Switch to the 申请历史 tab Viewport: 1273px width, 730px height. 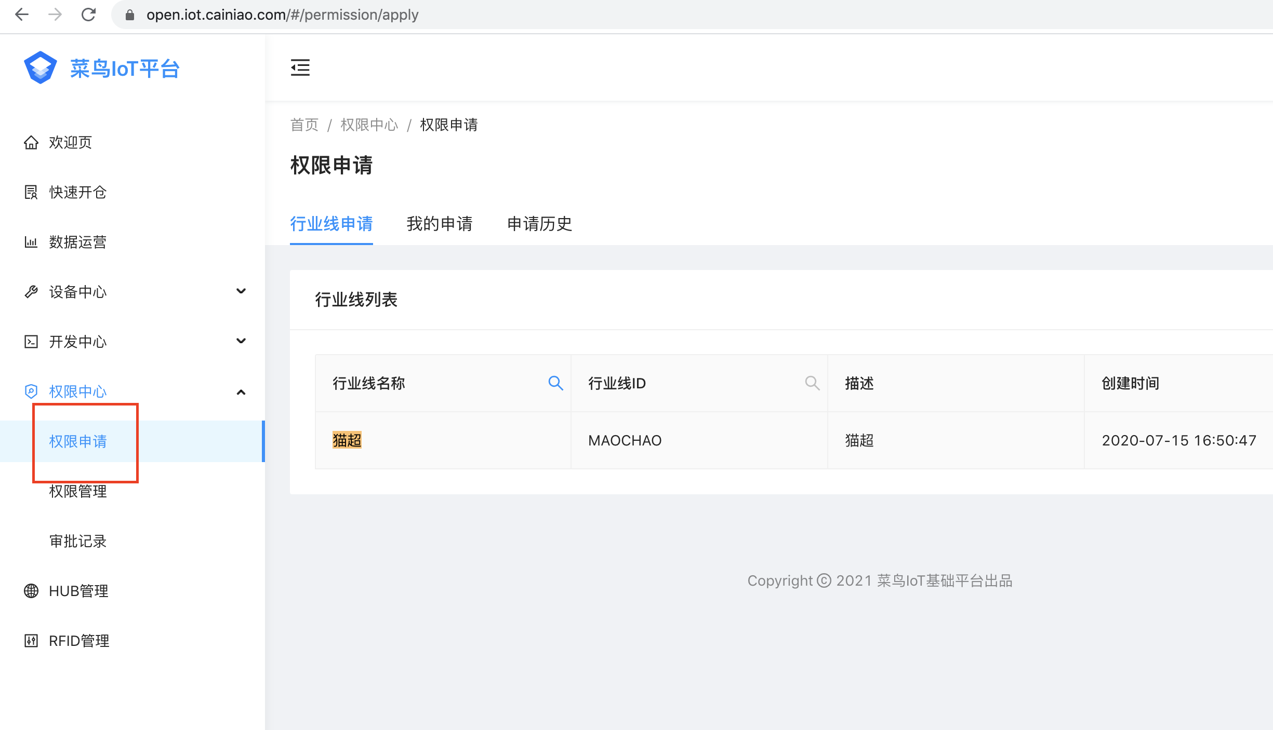click(539, 224)
